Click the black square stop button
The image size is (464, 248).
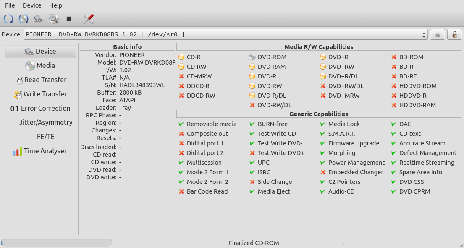69,19
